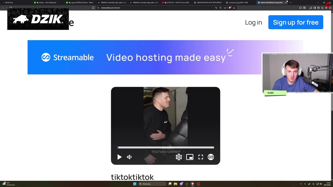Screen dimensions: 333x187
Task: Click the Wyszukaj taskbar search box
Action: (x=152, y=184)
